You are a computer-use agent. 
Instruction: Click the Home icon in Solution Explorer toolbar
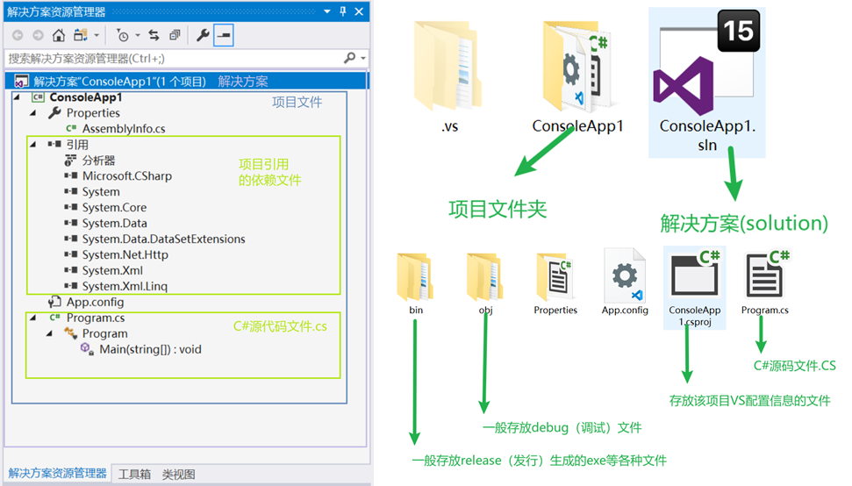pyautogui.click(x=58, y=35)
